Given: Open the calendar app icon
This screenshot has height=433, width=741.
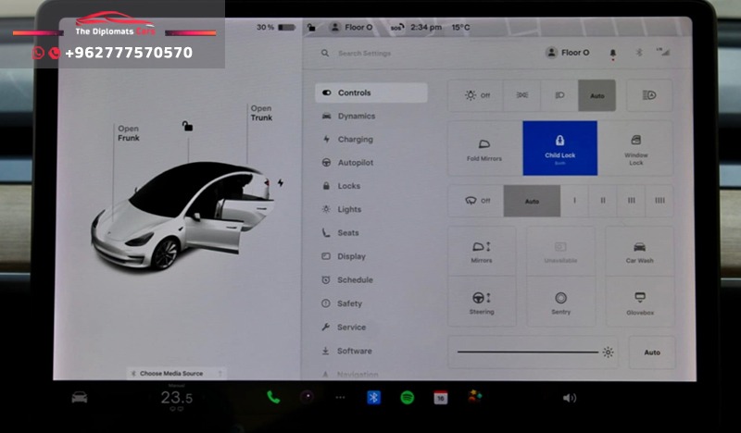Looking at the screenshot, I should point(441,397).
